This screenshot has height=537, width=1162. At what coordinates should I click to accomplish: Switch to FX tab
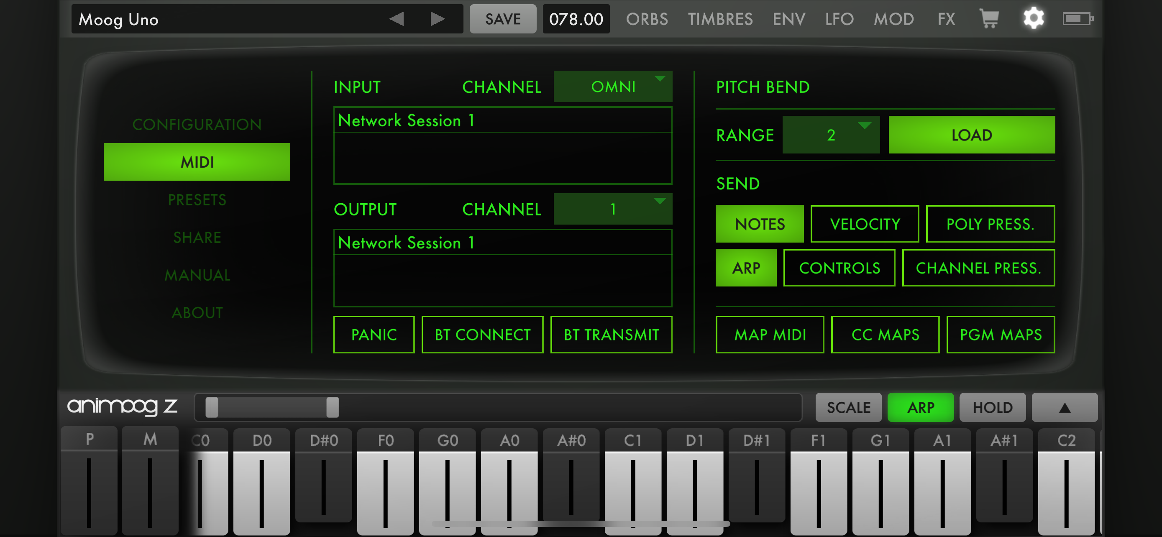947,19
